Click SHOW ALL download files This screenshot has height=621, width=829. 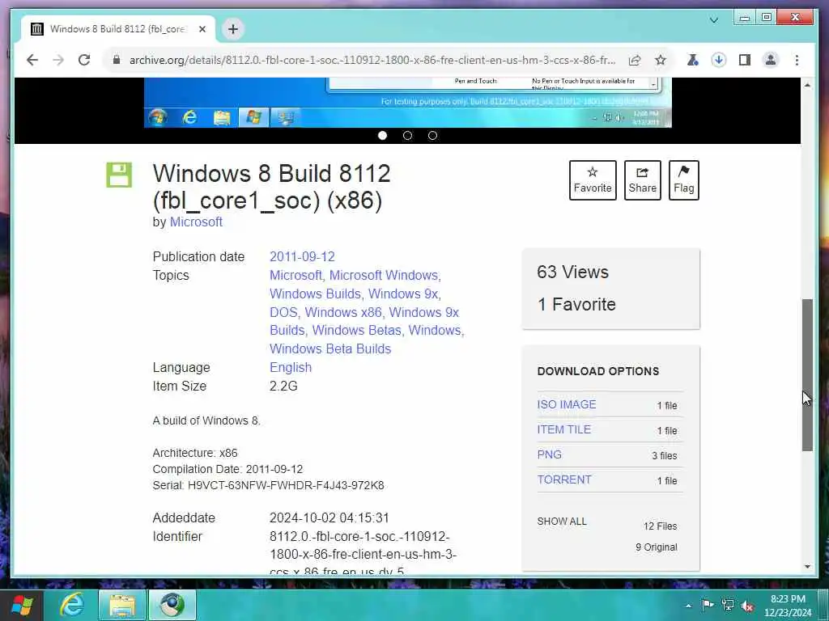pos(562,522)
